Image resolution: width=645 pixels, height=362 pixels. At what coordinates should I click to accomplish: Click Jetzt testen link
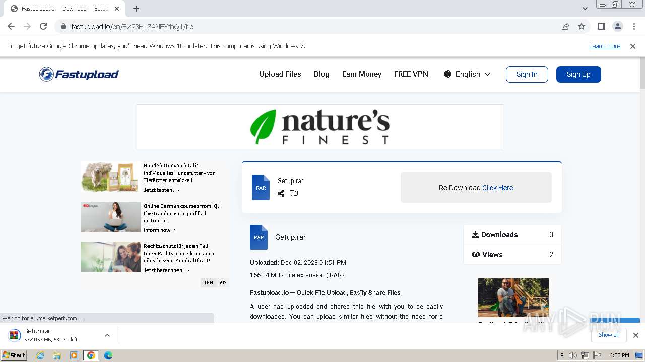coord(161,190)
